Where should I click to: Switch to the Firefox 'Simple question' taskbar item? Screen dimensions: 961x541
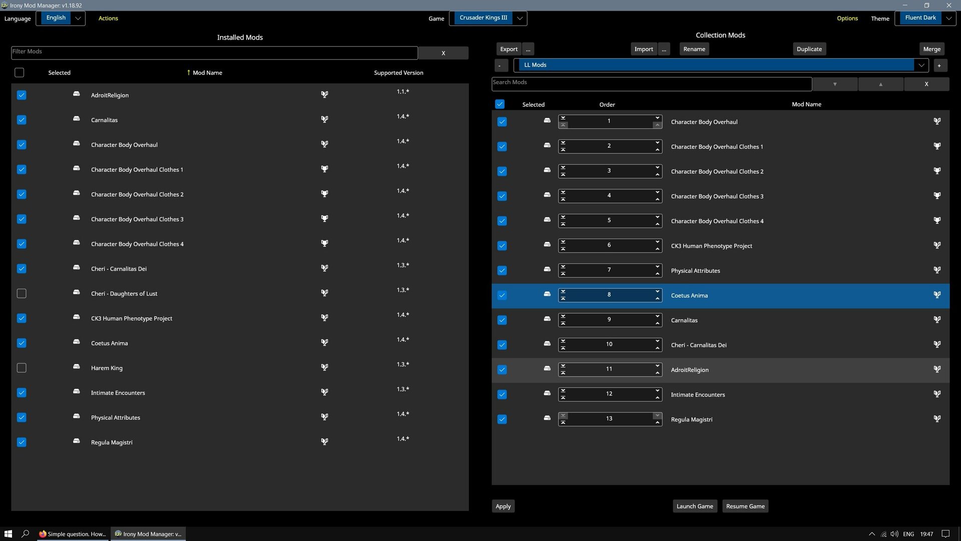(x=73, y=534)
